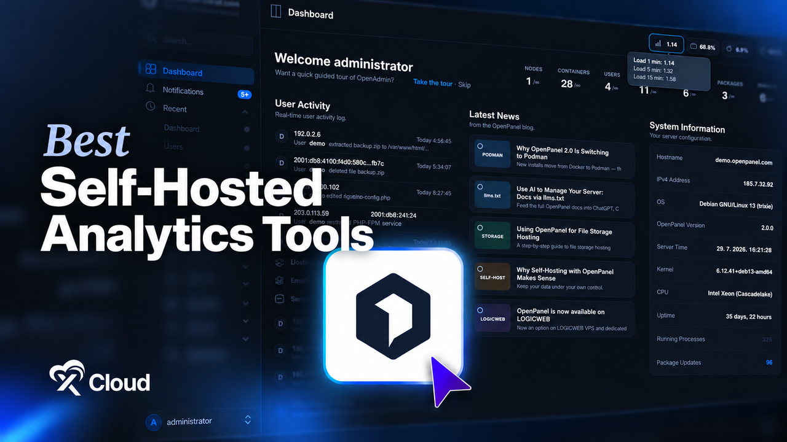Pin the recent Users entry icon
Viewport: 787px width, 442px height.
247,148
